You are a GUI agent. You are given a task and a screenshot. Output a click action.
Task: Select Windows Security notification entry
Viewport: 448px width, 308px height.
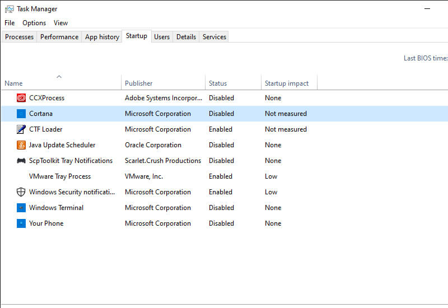tap(72, 192)
